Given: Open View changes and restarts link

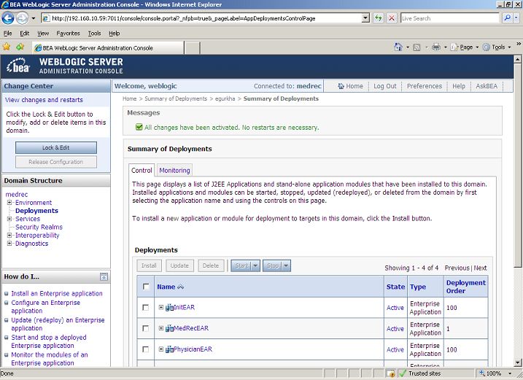Looking at the screenshot, I should [x=44, y=100].
